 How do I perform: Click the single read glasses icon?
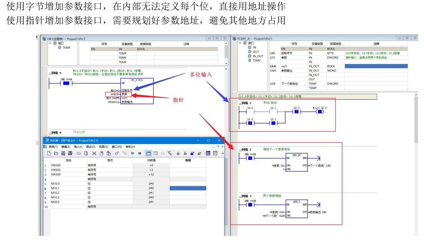tap(163, 153)
